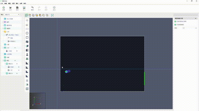Open the 帮助 (Help) menu
The width and height of the screenshot is (199, 111).
[x=25, y=3]
